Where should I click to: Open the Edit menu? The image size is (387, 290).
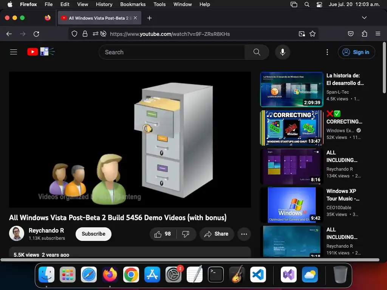[x=65, y=5]
